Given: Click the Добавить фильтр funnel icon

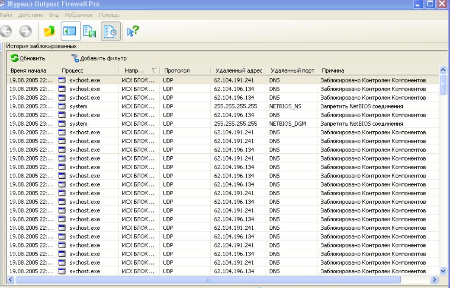Looking at the screenshot, I should pos(75,58).
